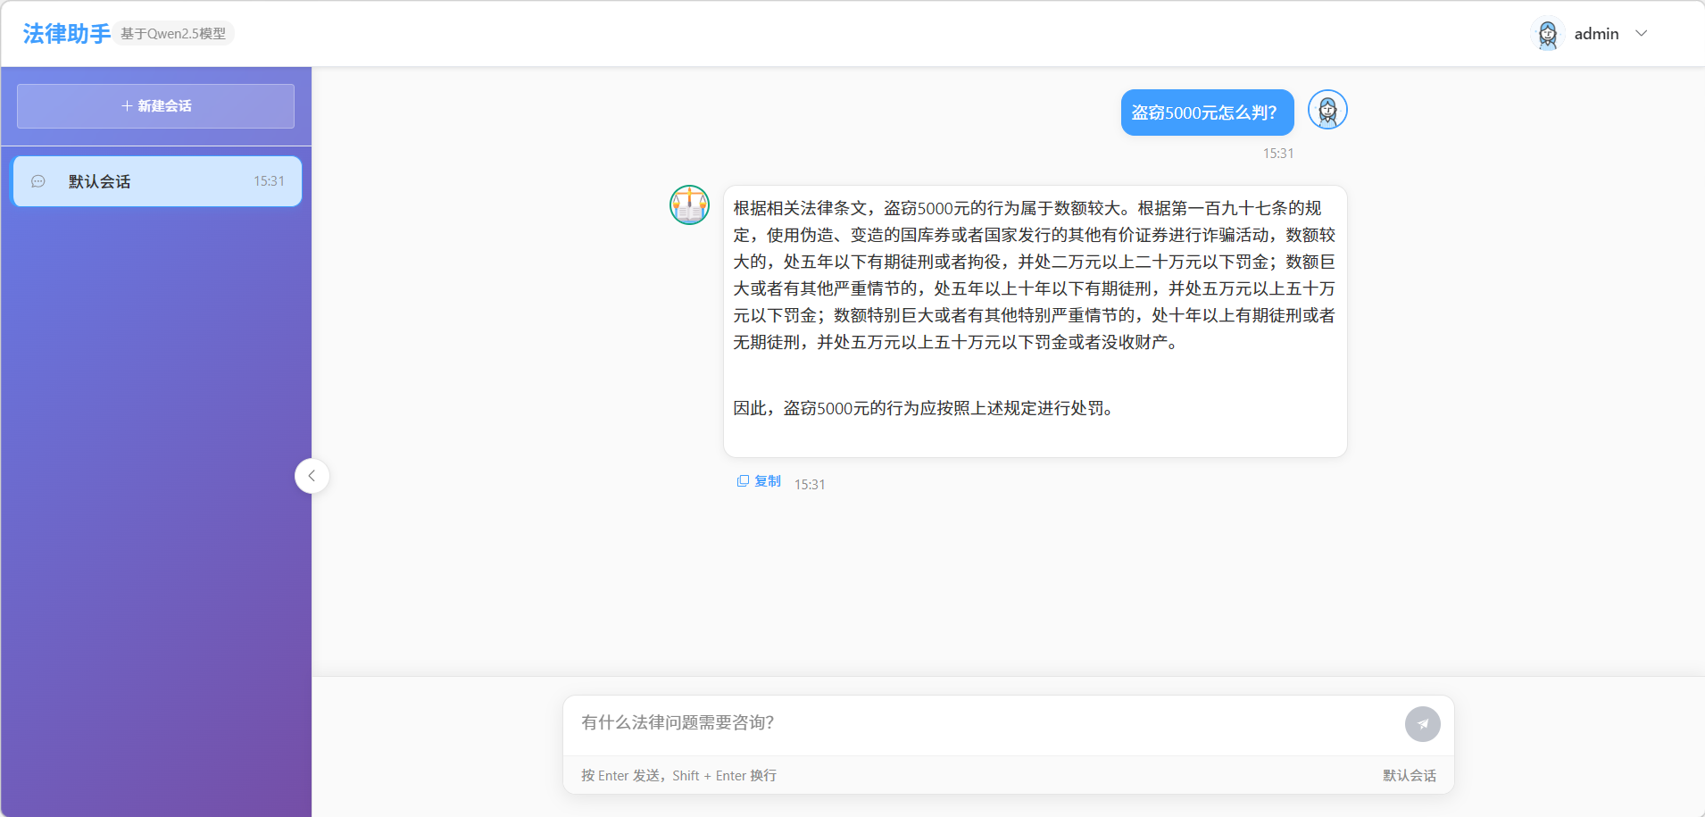Copy the assistant reply with 复制
The height and width of the screenshot is (817, 1705).
coord(759,481)
